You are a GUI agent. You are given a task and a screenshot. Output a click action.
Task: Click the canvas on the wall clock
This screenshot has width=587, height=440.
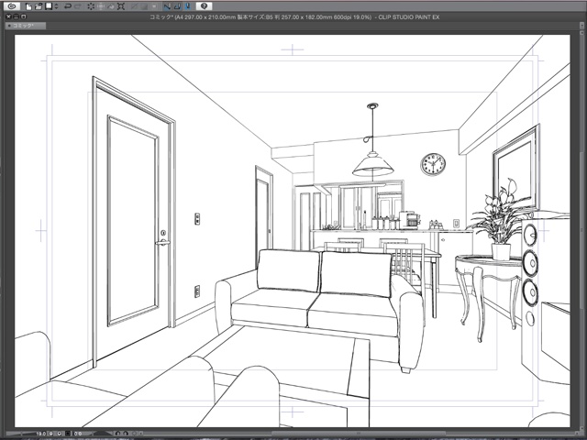pos(433,164)
